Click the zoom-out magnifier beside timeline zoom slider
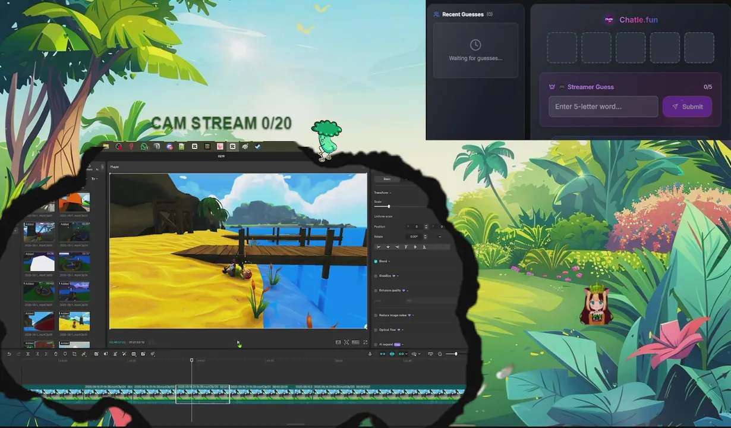This screenshot has height=428, width=731. tap(440, 354)
